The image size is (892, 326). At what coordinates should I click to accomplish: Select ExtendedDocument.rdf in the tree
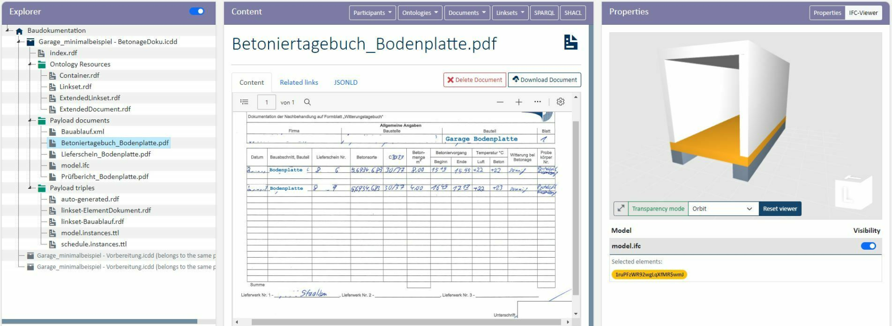click(95, 109)
